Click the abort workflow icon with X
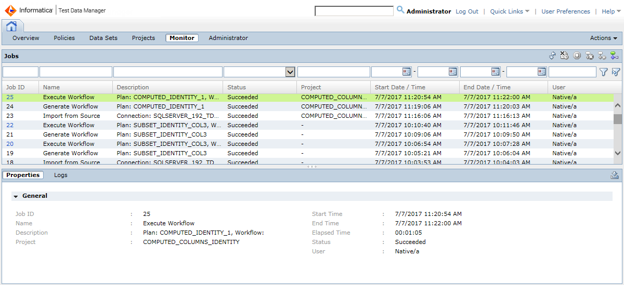Screen dimensions: 624x285 click(x=589, y=56)
